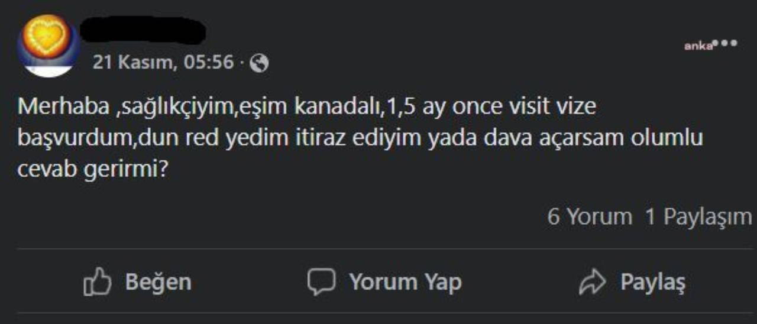Open the three-dot post options menu
This screenshot has width=757, height=324.
(x=726, y=43)
